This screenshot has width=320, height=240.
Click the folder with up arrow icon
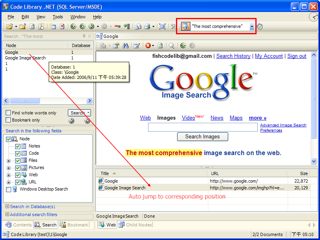pos(23,26)
